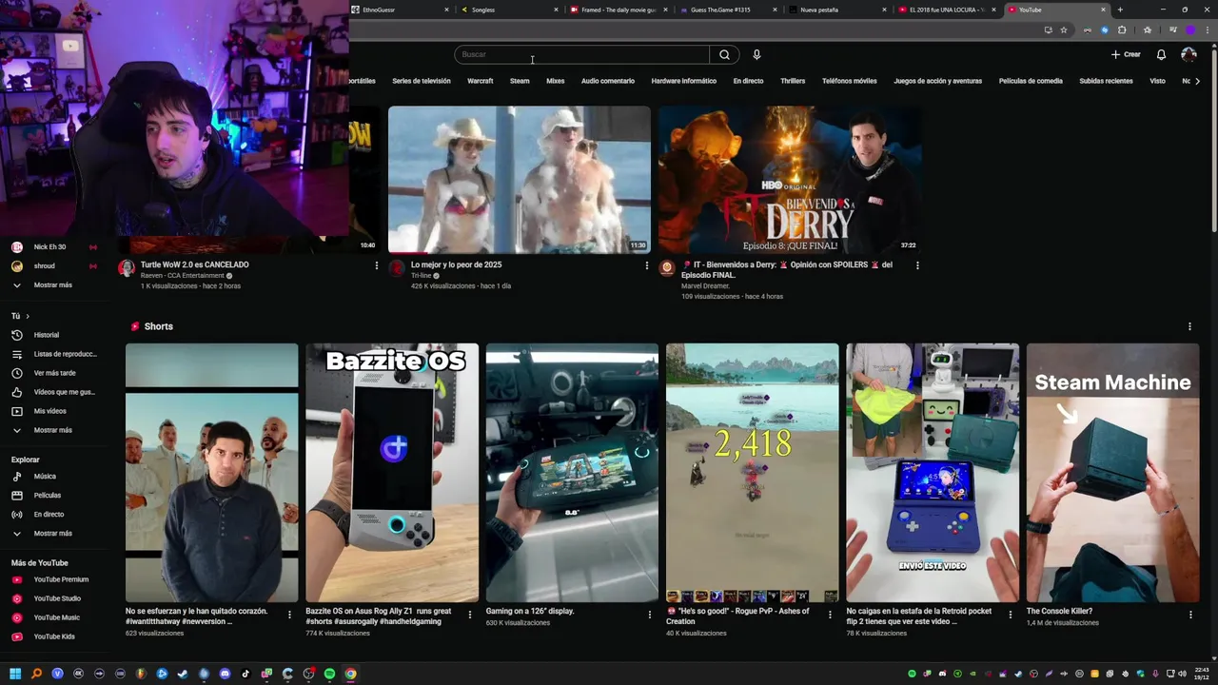1218x685 pixels.
Task: Select the Thrillers filter chip
Action: coord(793,81)
